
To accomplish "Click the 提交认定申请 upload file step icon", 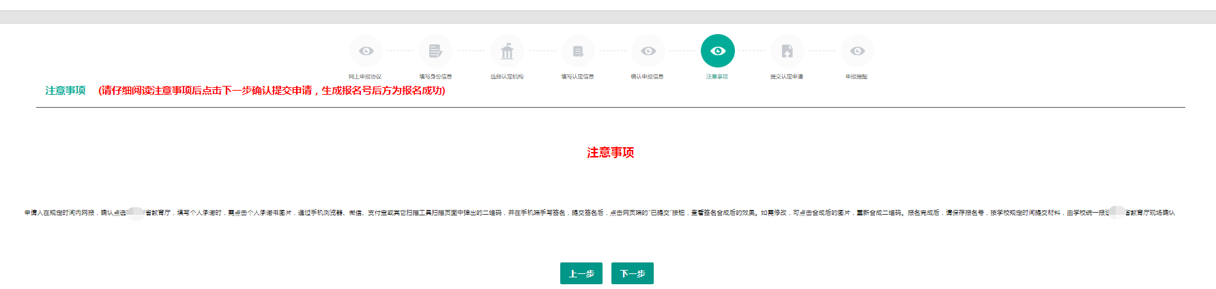I will click(x=787, y=51).
